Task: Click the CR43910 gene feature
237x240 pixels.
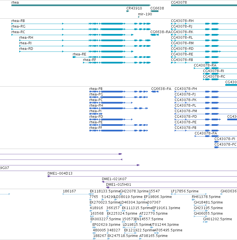Action: (128, 11)
